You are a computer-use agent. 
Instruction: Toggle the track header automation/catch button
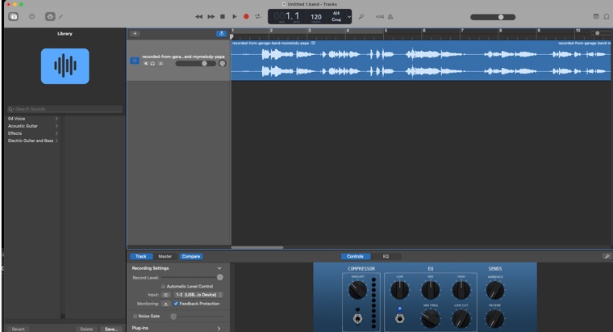[x=221, y=34]
